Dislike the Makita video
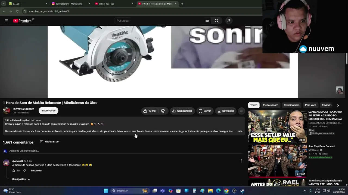Screen dimensions: 348x195 [x=163, y=111]
